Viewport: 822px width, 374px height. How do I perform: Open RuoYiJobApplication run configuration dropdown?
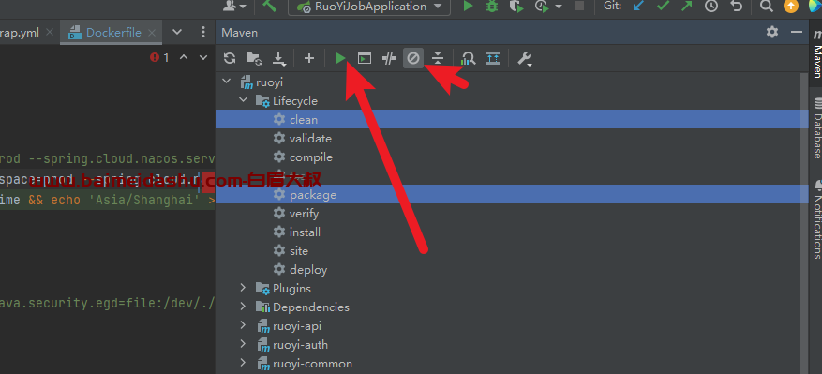369,7
